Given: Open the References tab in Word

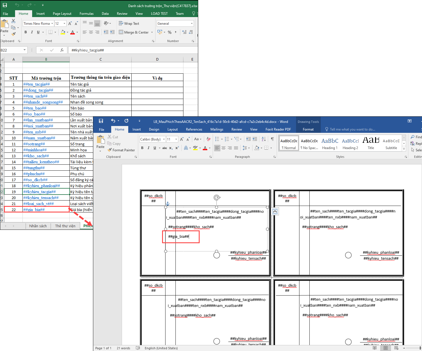Looking at the screenshot, I should 194,129.
